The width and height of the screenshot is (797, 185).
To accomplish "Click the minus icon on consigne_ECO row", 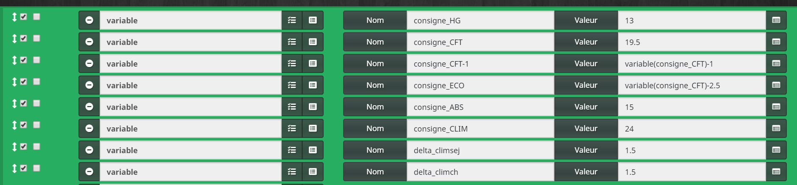I will [89, 85].
